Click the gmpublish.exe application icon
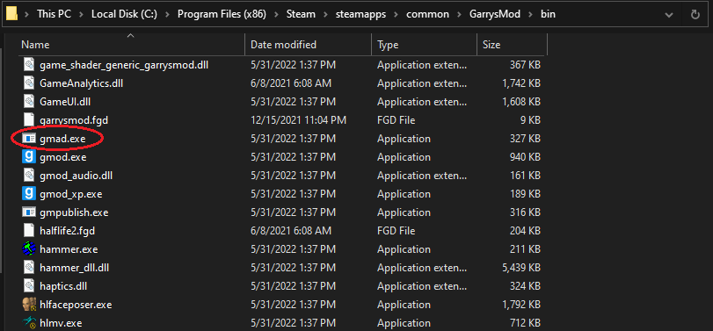Image resolution: width=713 pixels, height=331 pixels. [x=29, y=212]
